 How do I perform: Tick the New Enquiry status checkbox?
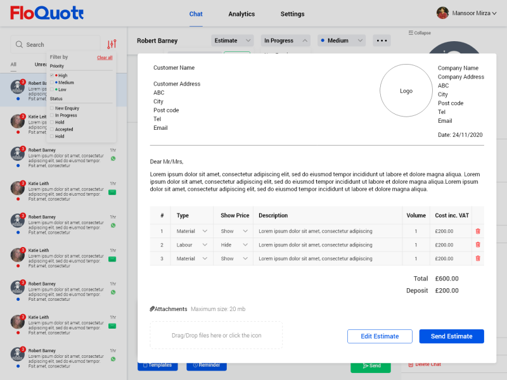tap(52, 108)
